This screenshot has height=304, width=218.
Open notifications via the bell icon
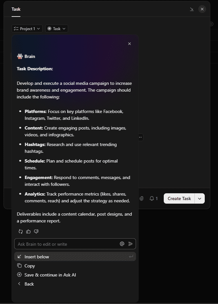151,198
